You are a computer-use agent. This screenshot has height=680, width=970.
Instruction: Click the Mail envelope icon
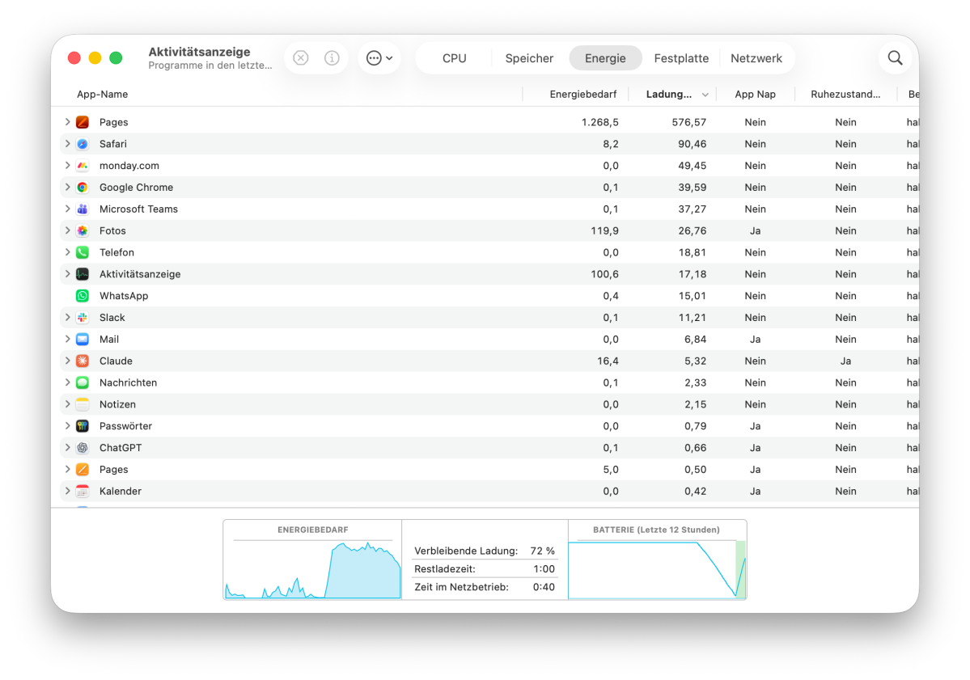(x=83, y=339)
